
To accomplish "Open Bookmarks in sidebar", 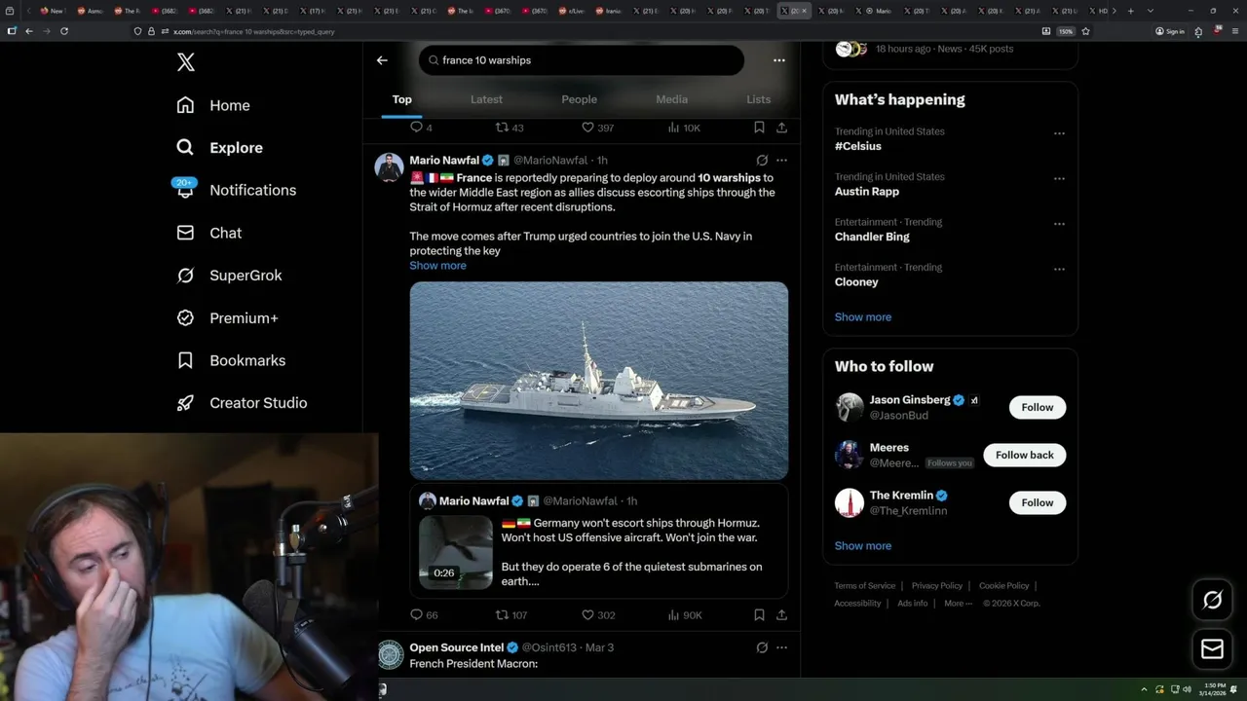I will point(231,360).
